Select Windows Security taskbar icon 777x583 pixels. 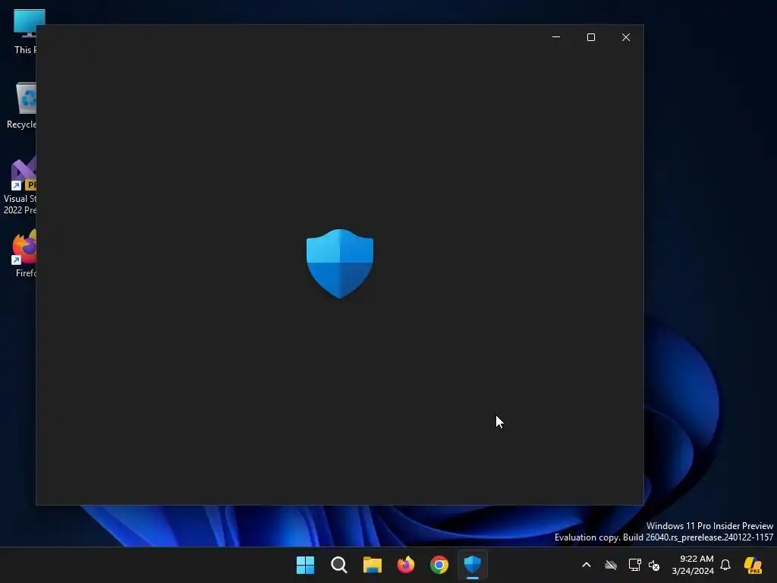point(473,565)
